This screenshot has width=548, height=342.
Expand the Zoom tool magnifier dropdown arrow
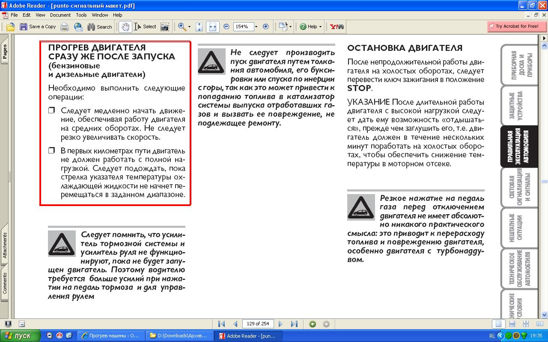point(189,27)
